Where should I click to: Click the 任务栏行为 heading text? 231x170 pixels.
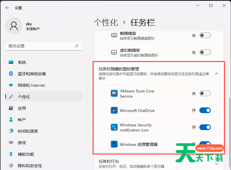[x=108, y=161]
